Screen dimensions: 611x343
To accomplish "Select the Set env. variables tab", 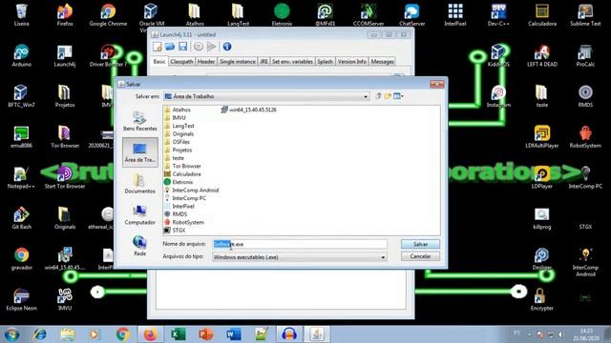I will (292, 61).
